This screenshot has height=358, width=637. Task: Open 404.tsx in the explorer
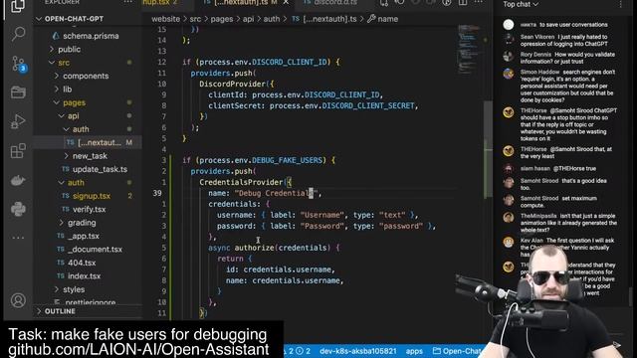(x=82, y=263)
